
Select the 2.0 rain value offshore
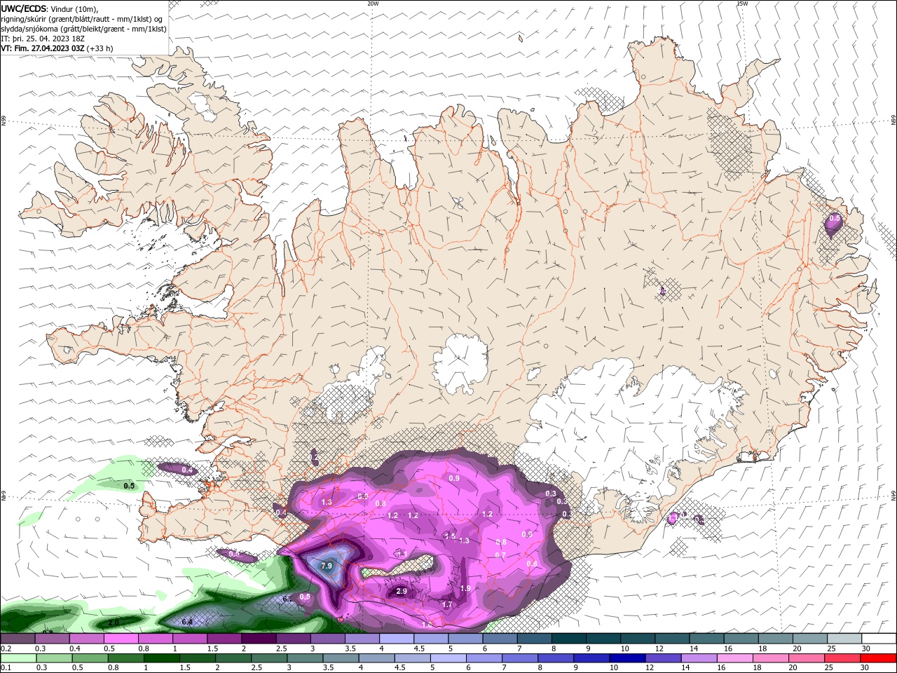pos(114,622)
